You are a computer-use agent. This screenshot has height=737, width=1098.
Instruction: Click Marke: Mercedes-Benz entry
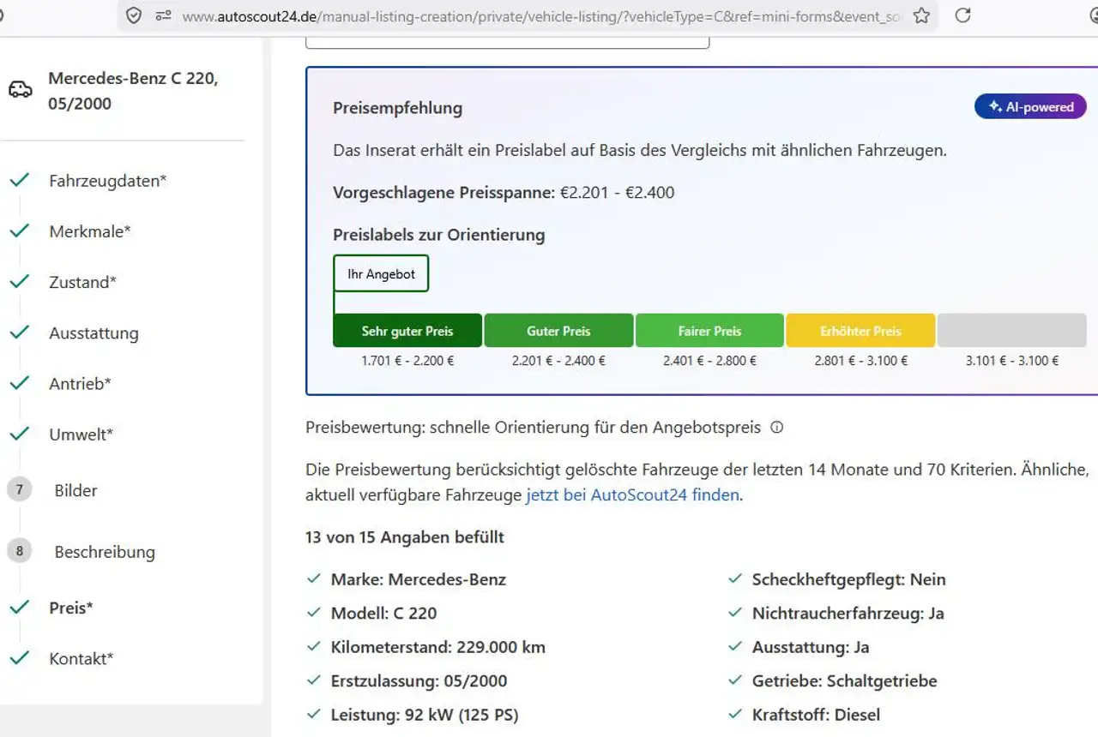[x=419, y=579]
